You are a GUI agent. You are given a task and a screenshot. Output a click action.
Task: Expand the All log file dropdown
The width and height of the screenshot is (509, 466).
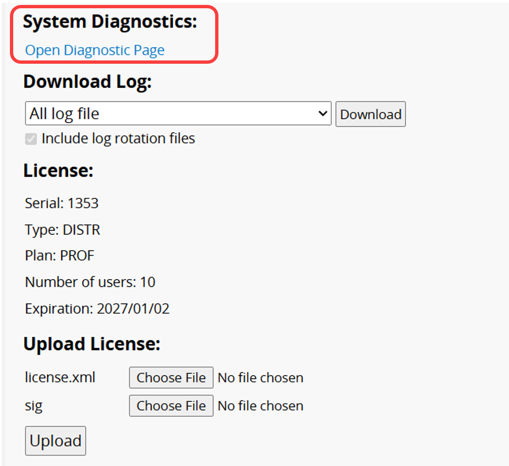[178, 114]
